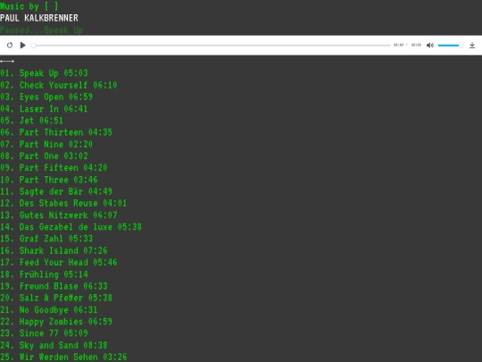Play track 05. Jet

point(31,121)
